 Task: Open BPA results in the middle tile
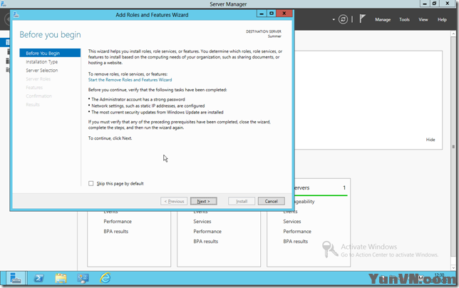tap(206, 242)
